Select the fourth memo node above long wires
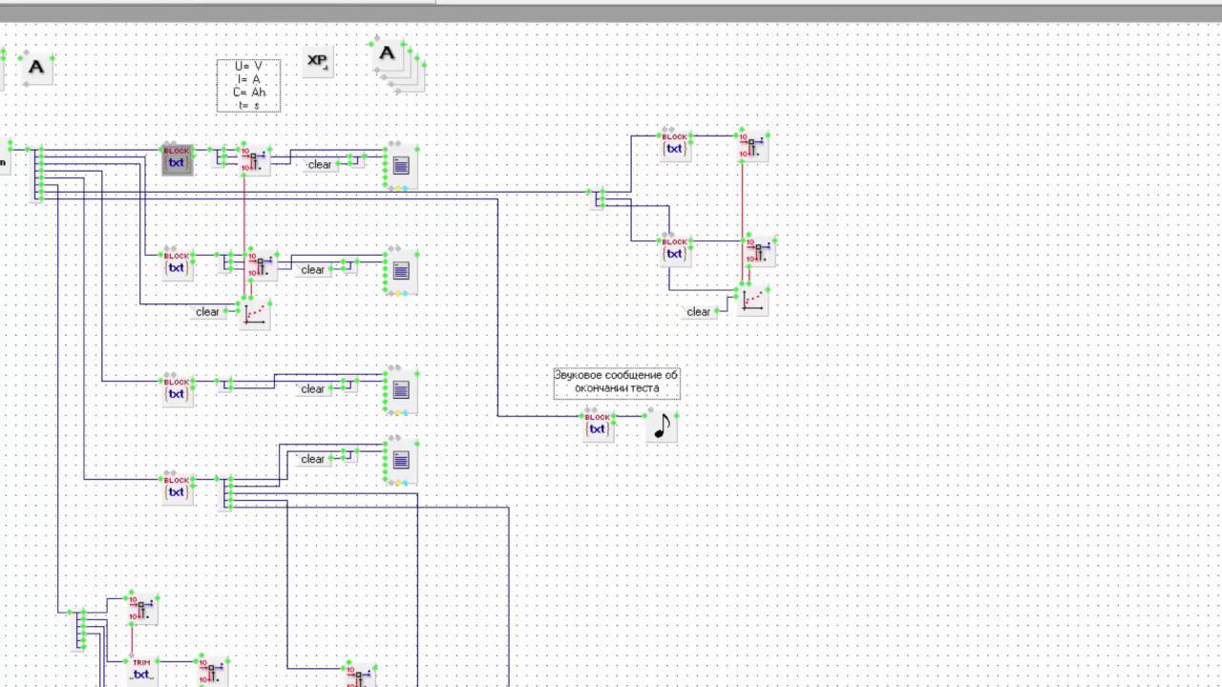 tap(400, 461)
